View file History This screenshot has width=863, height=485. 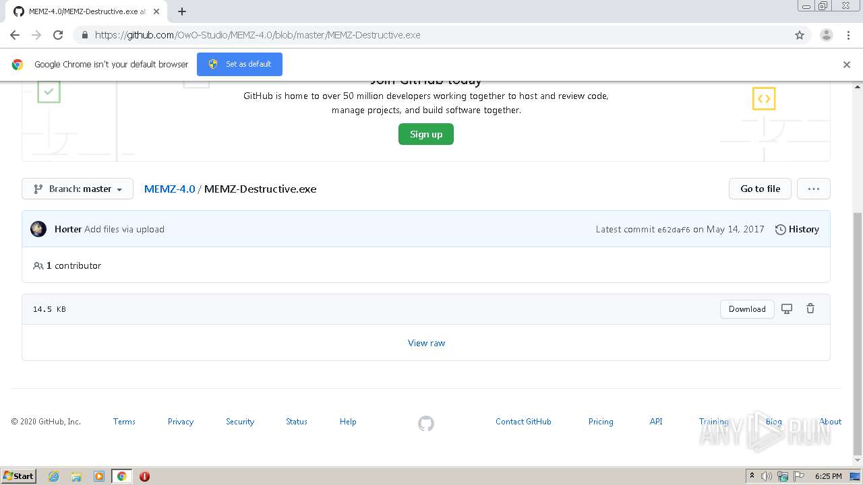[797, 229]
